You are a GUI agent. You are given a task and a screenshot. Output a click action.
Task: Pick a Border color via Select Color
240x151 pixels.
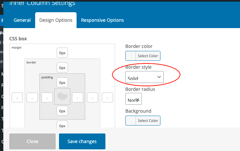(x=148, y=56)
